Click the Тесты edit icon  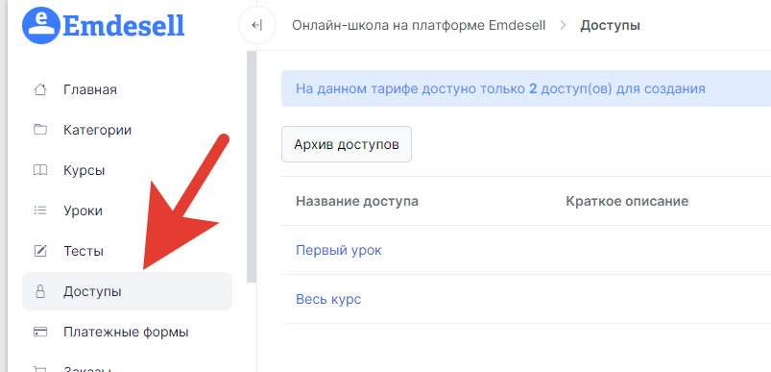(x=40, y=251)
